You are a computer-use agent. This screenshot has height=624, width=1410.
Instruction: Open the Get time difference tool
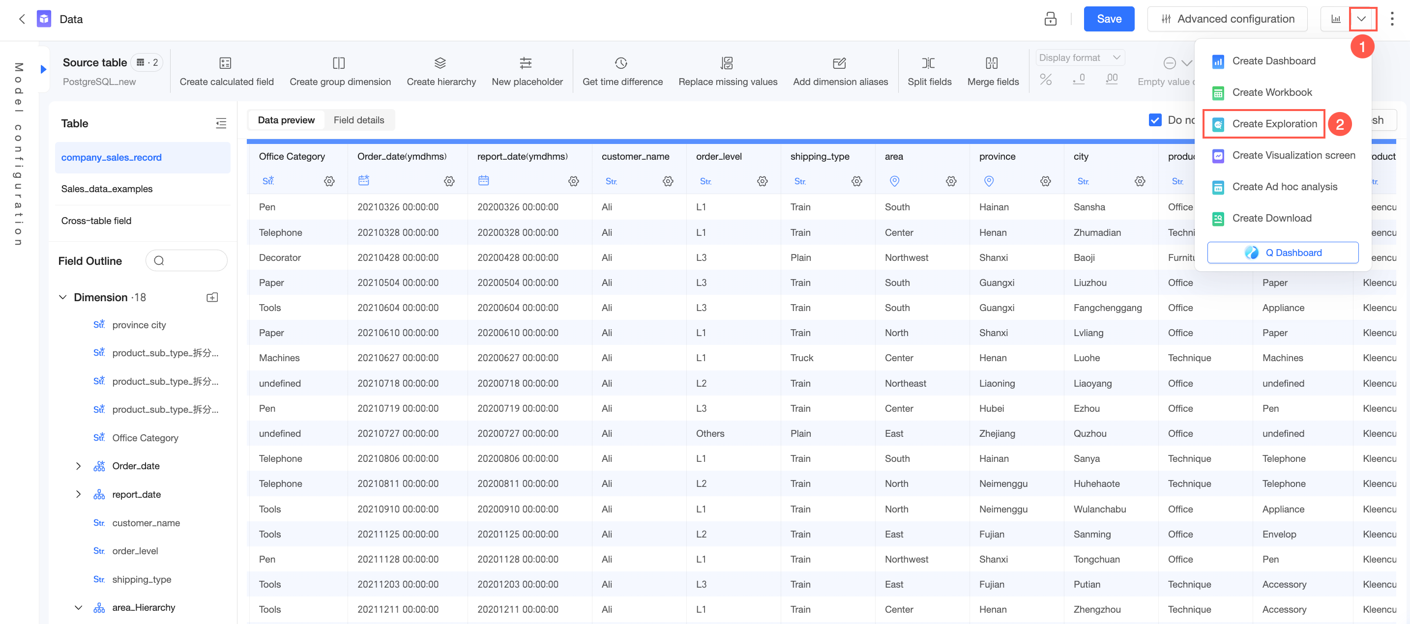click(x=622, y=72)
